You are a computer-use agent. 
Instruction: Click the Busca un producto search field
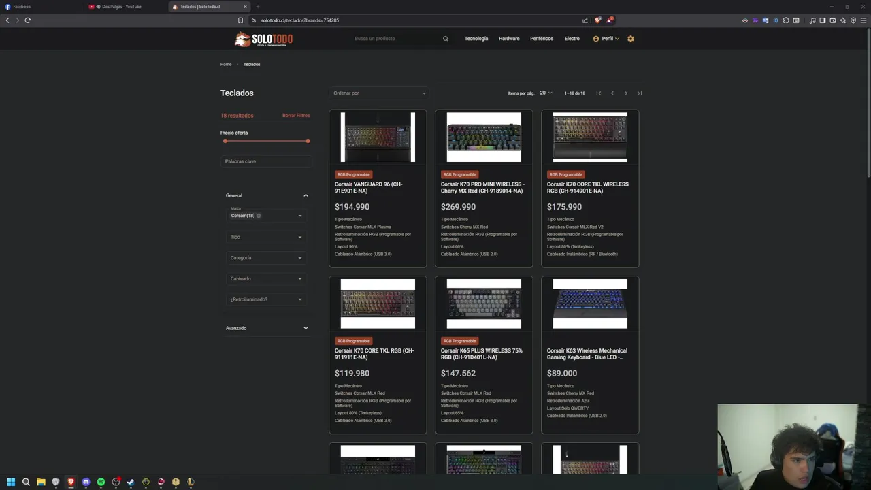[395, 39]
